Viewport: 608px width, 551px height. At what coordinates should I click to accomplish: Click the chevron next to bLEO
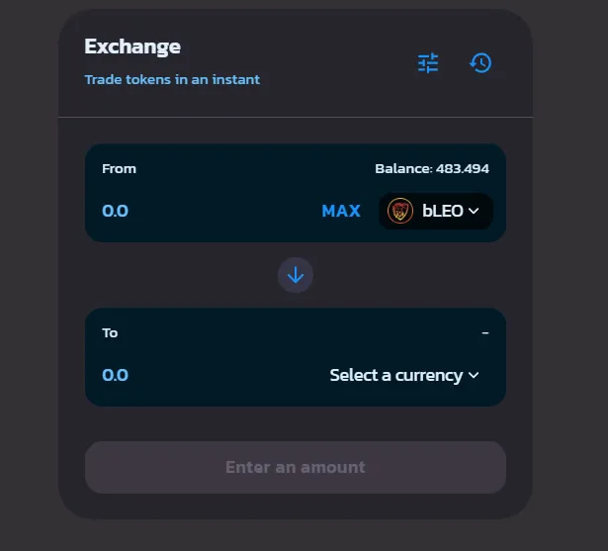[474, 211]
